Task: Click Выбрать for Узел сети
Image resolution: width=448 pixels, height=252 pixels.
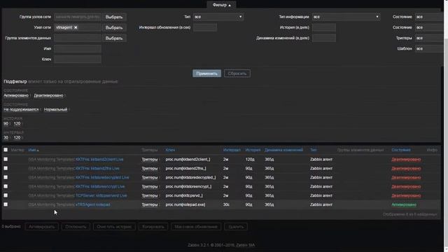Action: click(114, 27)
